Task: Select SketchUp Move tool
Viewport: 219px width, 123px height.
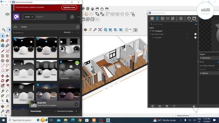Action: pyautogui.click(x=2, y=76)
